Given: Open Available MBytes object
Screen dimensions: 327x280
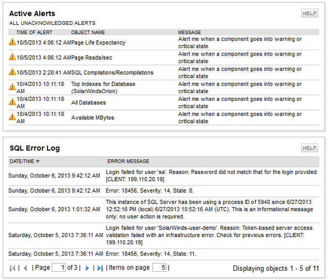Looking at the screenshot, I should [x=93, y=117].
